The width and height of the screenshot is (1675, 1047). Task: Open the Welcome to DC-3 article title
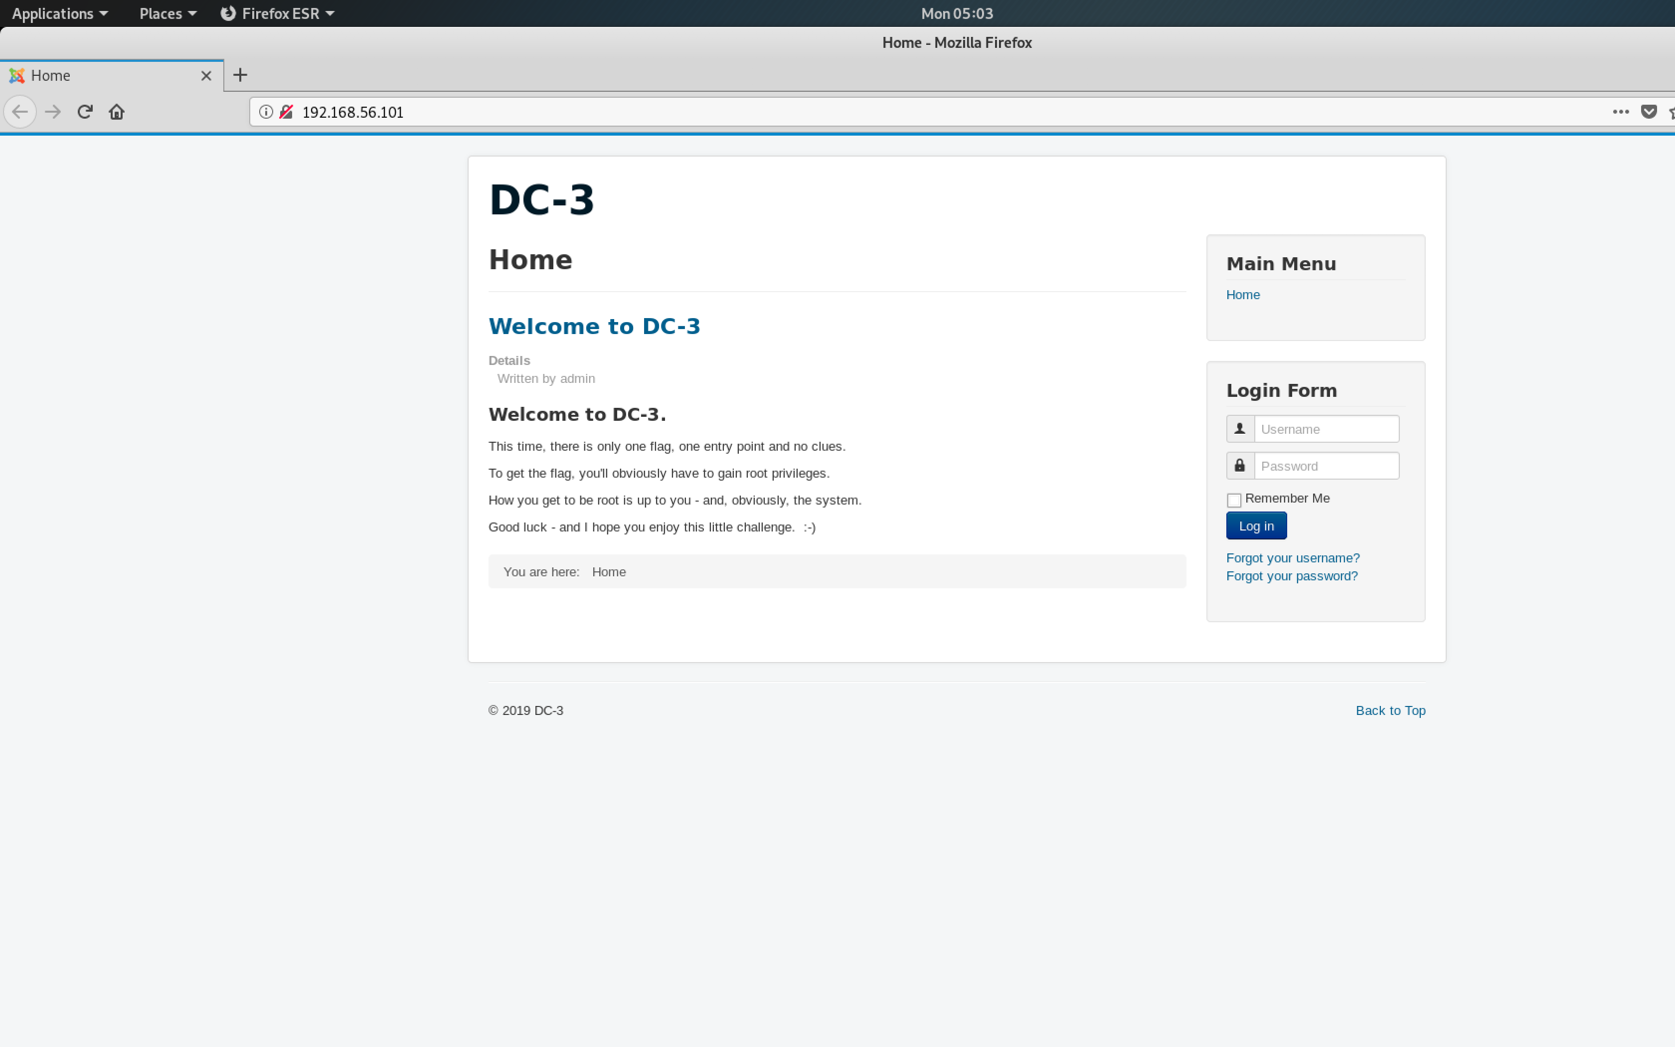(594, 326)
